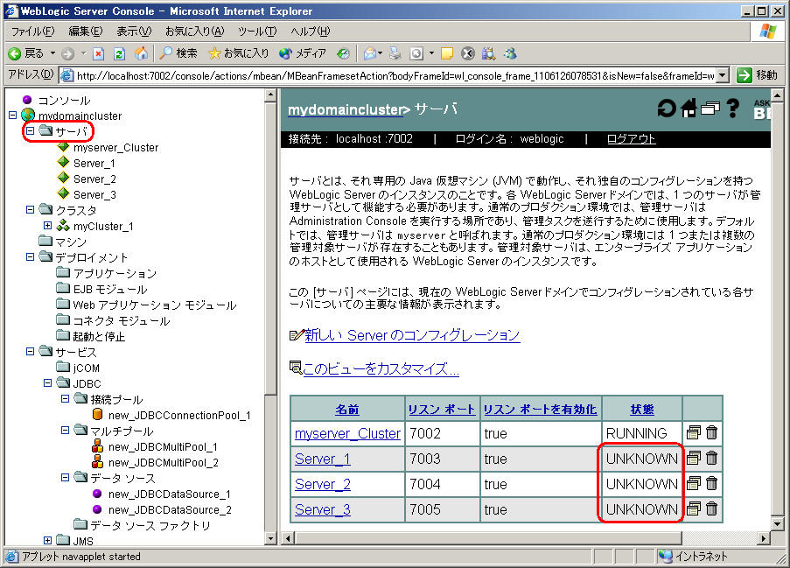The height and width of the screenshot is (568, 790).
Task: Select new_JDBCConnectionPool_1 in the tree
Action: (x=178, y=415)
